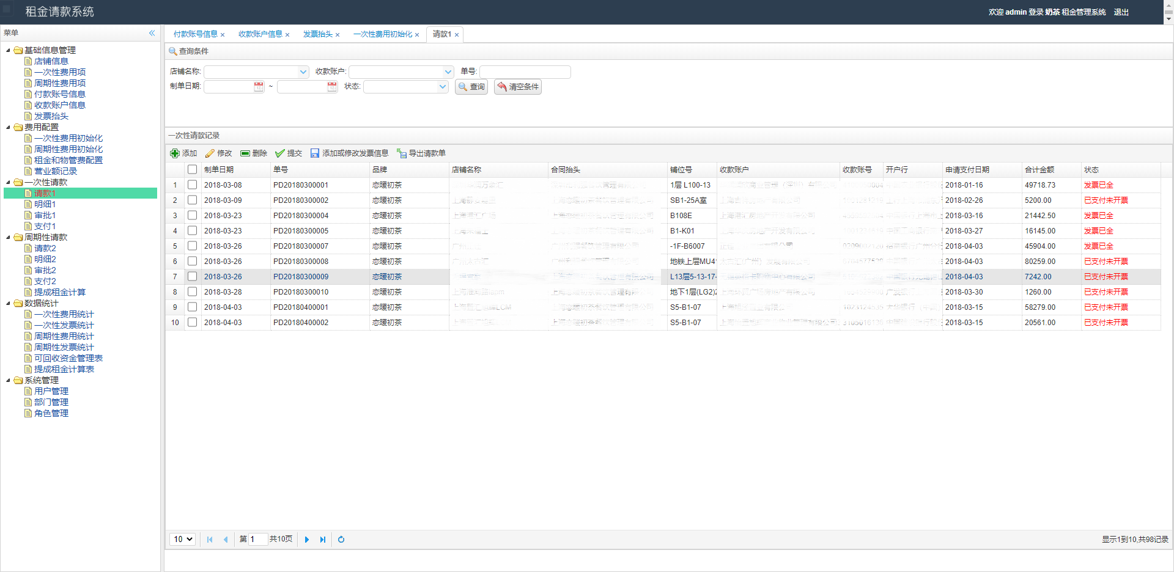This screenshot has height=572, width=1174.
Task: Refresh the table using pagination reload icon
Action: (x=341, y=540)
